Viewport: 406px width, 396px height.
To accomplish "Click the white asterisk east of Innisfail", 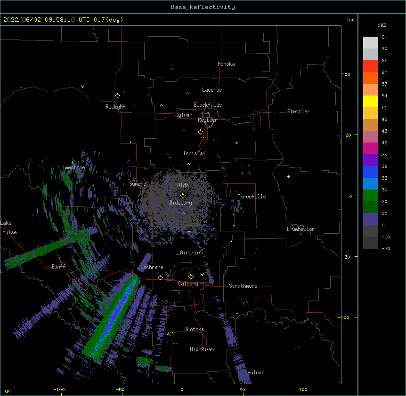I will coord(236,143).
